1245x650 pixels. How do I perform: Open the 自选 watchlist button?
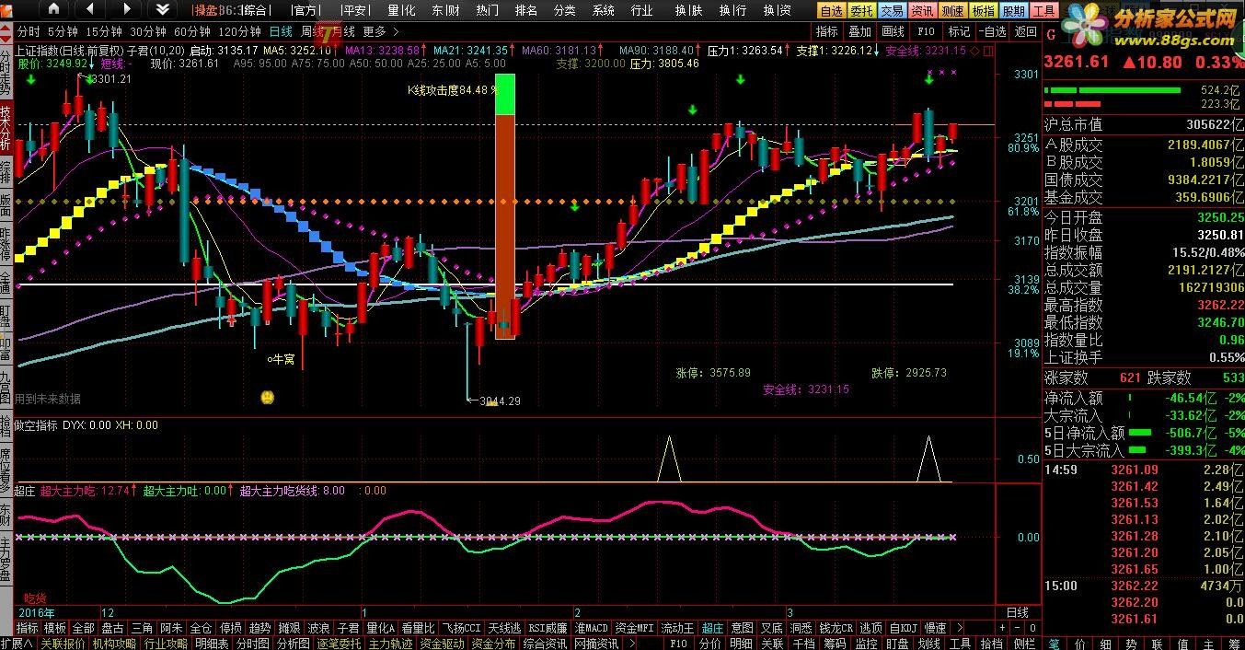pyautogui.click(x=831, y=10)
